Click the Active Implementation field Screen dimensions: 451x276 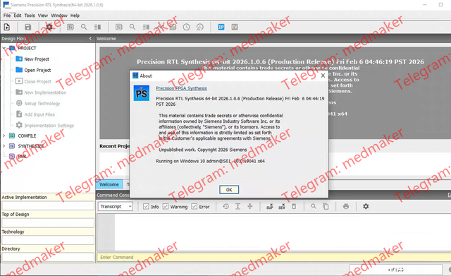pyautogui.click(x=48, y=205)
